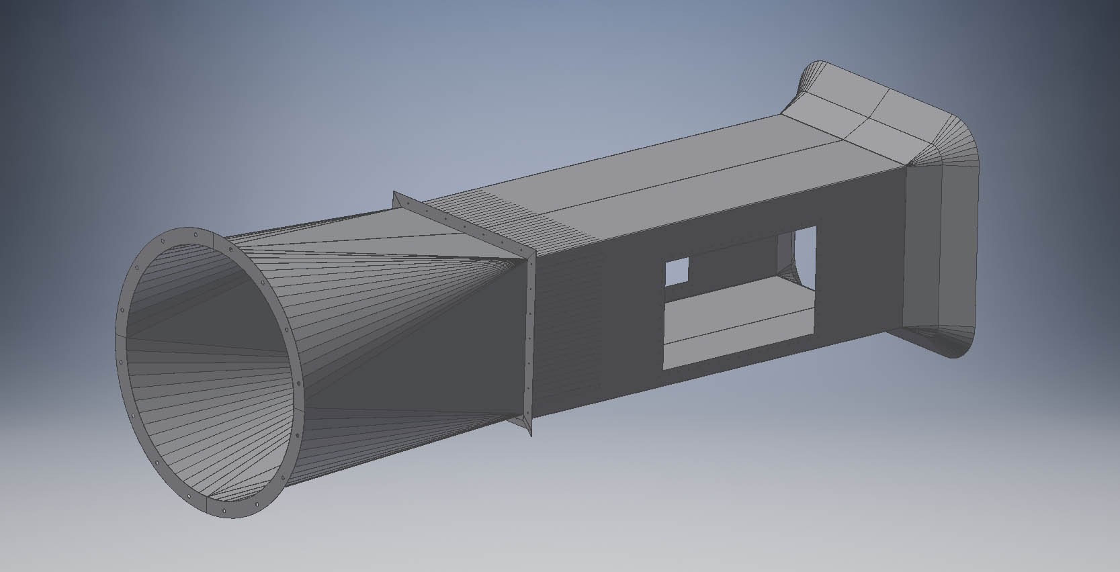Click the topmost bolt hole on circular flange
The width and height of the screenshot is (1120, 572).
(x=195, y=235)
